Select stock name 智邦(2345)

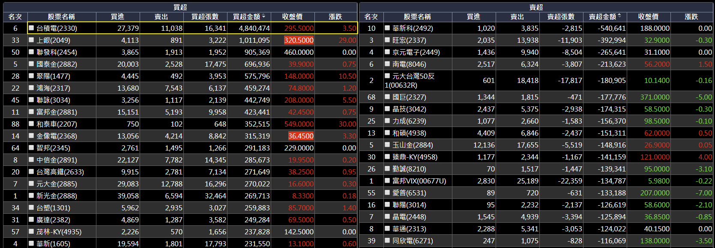click(53, 148)
